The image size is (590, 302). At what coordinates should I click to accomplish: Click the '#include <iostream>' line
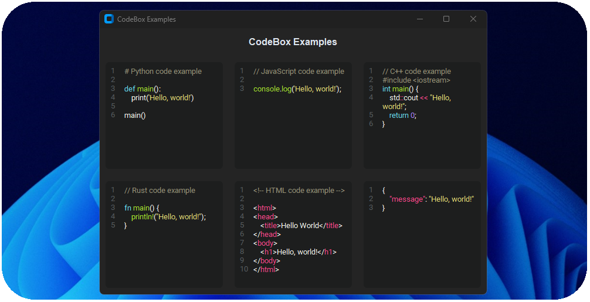coord(416,80)
